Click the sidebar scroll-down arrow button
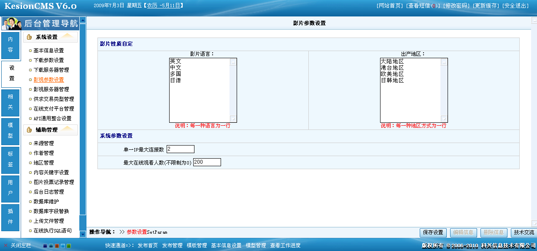The image size is (537, 251). tap(83, 234)
